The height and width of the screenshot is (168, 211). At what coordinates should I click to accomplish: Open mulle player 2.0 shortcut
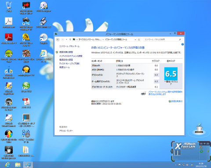26,71
